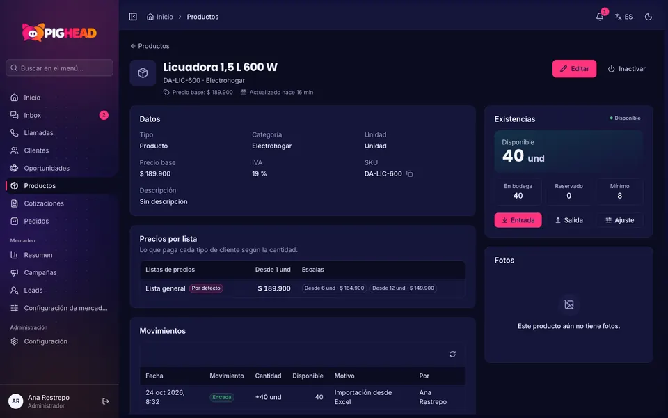The height and width of the screenshot is (418, 668).
Task: Go to Inicio in the sidebar
Action: (x=59, y=98)
